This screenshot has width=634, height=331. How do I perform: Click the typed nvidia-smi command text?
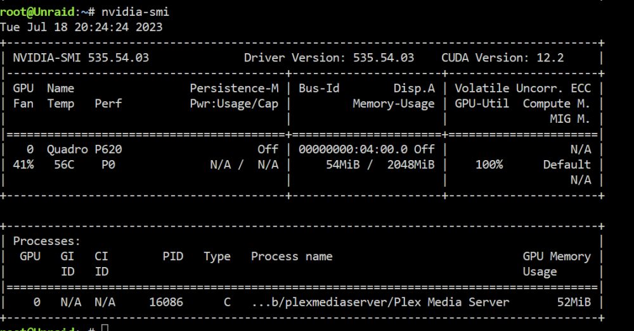(x=135, y=11)
